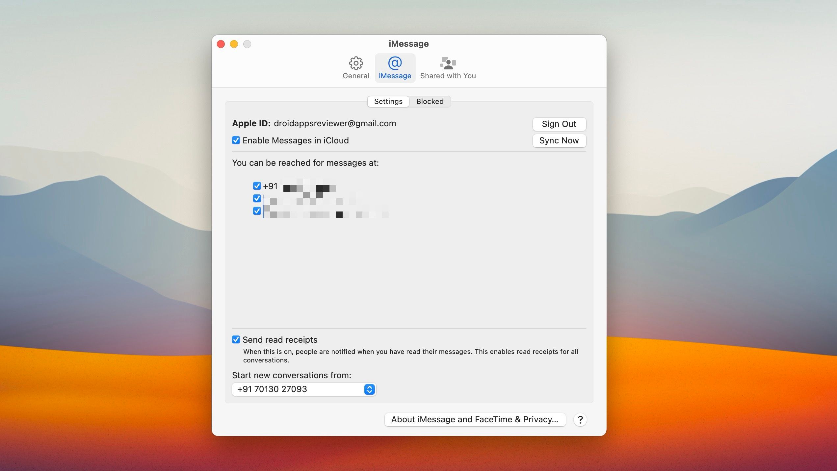Click the stepper arrows on conversations dropdown
Image resolution: width=837 pixels, height=471 pixels.
369,389
